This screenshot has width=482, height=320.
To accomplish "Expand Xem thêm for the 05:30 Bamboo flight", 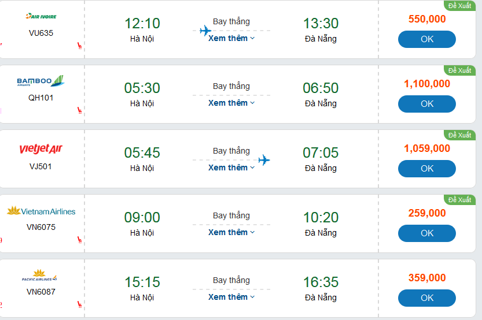I will [231, 103].
